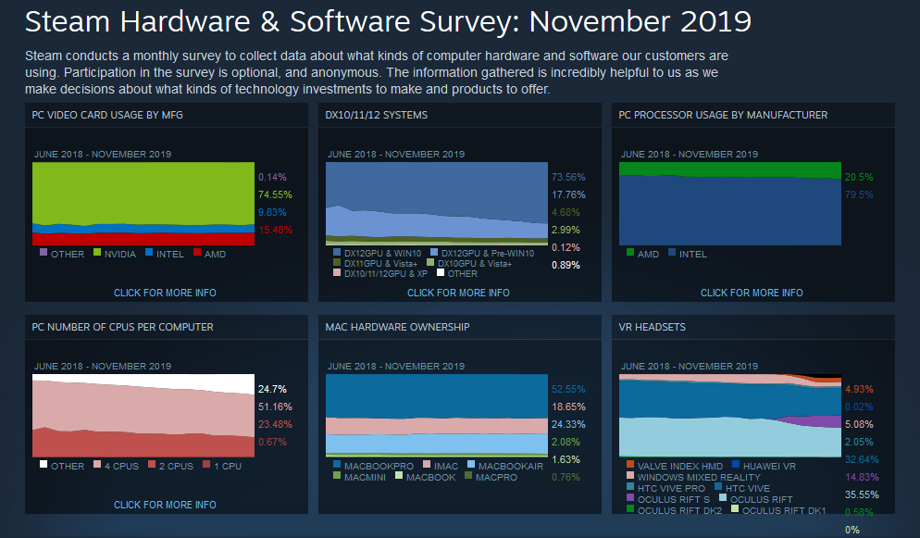The image size is (920, 538).
Task: Click the OCULUS RIFT DK2 legend swatch
Action: click(x=630, y=508)
